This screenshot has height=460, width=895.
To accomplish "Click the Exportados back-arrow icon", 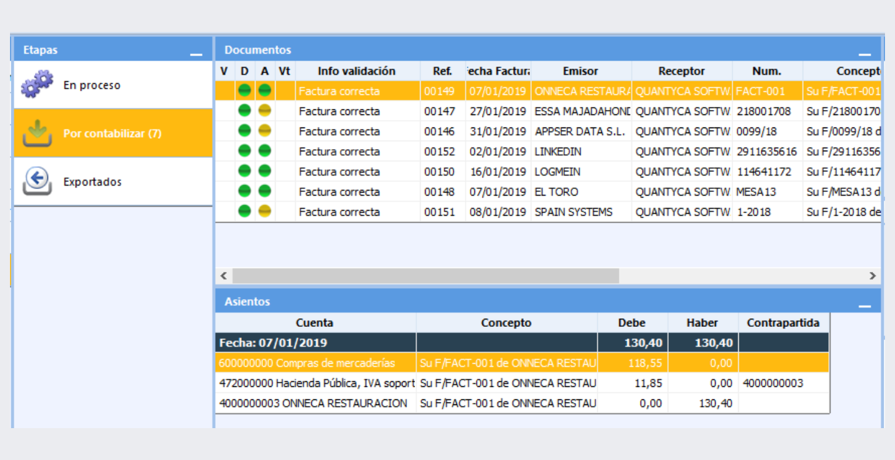I will point(37,182).
